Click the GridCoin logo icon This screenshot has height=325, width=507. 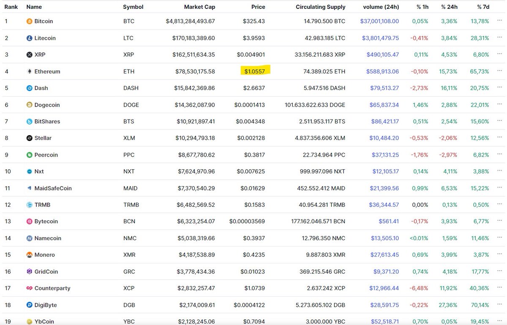(30, 272)
